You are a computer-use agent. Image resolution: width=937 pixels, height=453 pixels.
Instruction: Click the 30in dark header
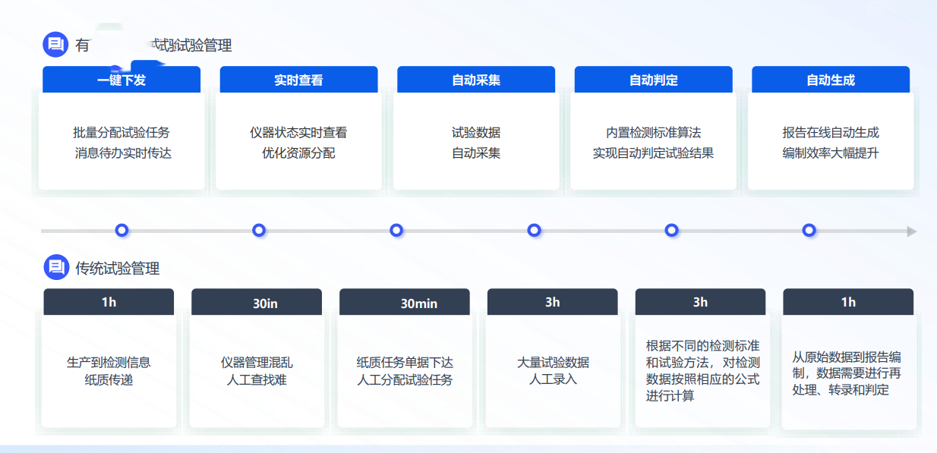[x=257, y=302]
